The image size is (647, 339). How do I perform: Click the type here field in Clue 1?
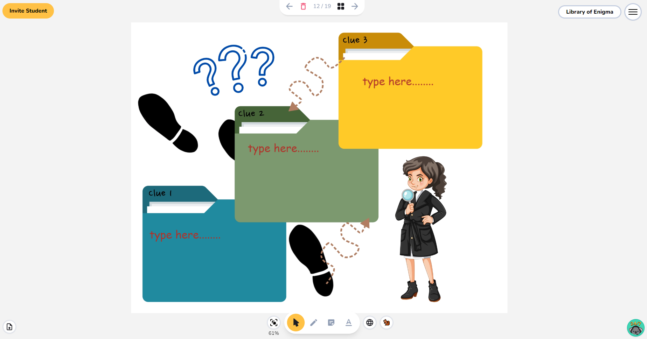185,235
